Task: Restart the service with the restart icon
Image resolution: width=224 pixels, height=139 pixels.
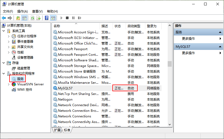Action: click(79, 18)
